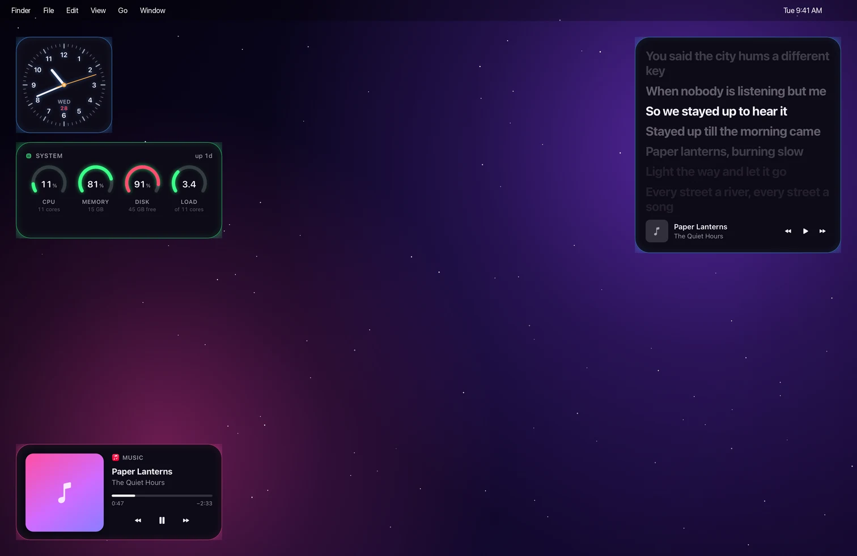The height and width of the screenshot is (556, 857).
Task: Click the WED 28 date on clock
Action: (64, 105)
